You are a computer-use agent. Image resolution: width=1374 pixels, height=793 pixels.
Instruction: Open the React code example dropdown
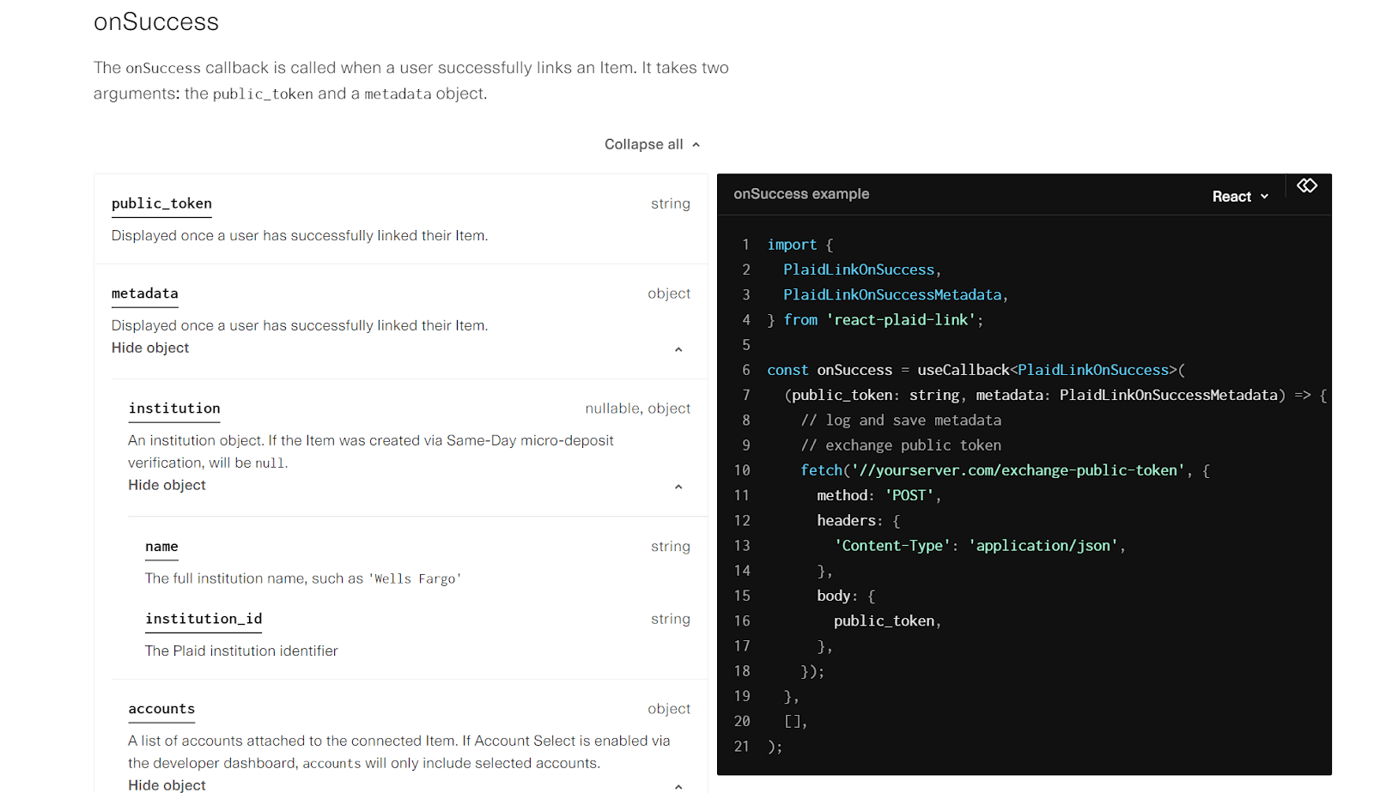1239,196
